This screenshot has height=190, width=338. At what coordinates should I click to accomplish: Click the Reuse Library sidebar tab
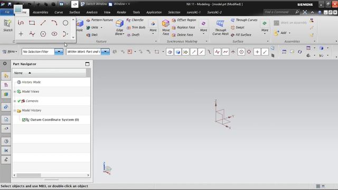(6, 94)
